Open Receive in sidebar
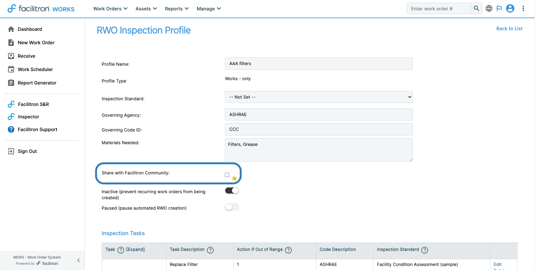The width and height of the screenshot is (535, 270). (27, 56)
